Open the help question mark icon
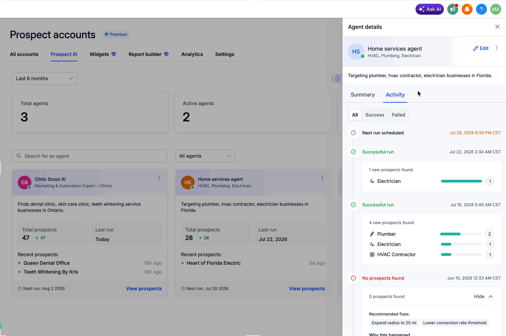Screen dimensions: 506x336 tap(481, 9)
